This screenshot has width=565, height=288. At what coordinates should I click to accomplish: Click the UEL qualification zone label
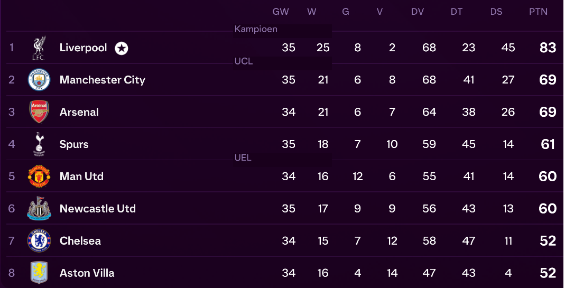(243, 158)
